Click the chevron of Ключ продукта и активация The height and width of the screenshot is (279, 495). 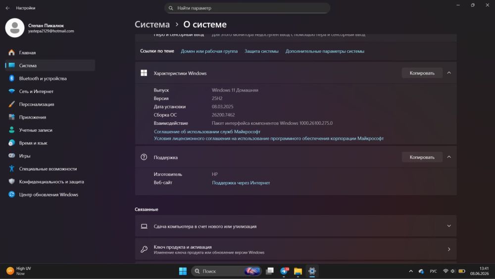pos(449,249)
